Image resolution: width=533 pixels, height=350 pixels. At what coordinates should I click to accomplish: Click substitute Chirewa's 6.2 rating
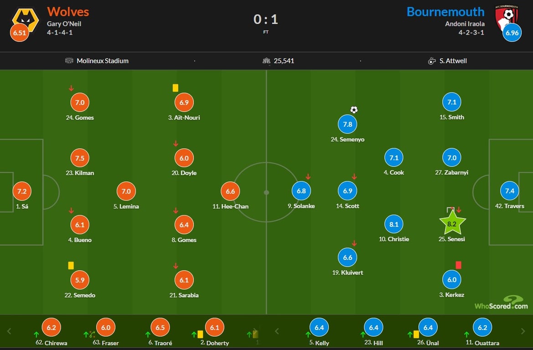click(x=51, y=327)
